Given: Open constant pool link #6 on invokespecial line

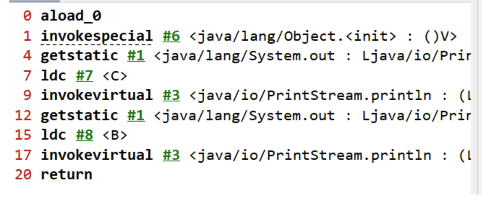Looking at the screenshot, I should click(171, 36).
